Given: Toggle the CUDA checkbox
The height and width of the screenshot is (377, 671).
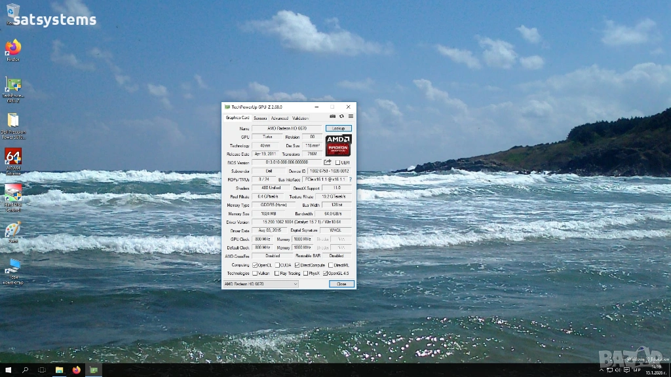Looking at the screenshot, I should click(x=277, y=265).
